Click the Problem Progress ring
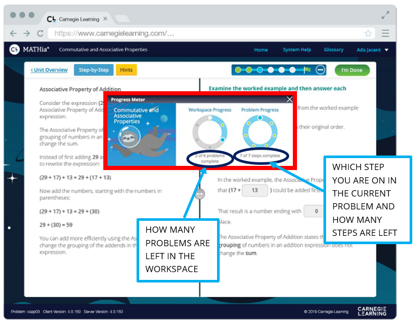 point(260,132)
